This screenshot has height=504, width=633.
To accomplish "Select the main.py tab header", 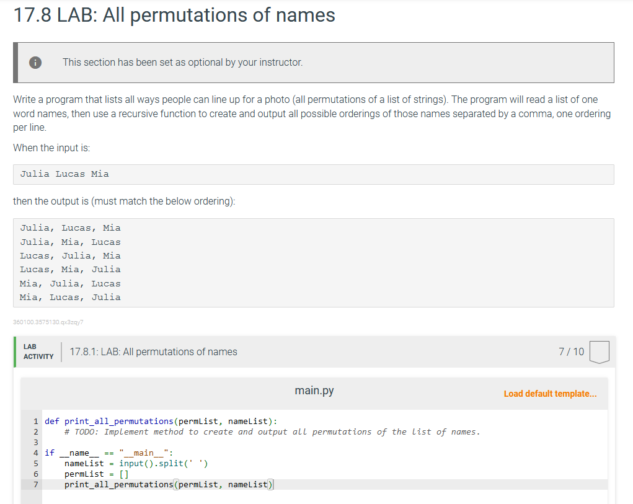I will tap(314, 391).
